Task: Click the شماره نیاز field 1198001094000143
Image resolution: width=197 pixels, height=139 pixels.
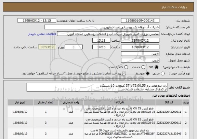Action: pyautogui.click(x=140, y=20)
